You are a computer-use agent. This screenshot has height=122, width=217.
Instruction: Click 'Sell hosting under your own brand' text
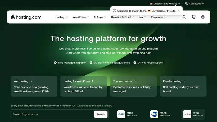coord(181,89)
